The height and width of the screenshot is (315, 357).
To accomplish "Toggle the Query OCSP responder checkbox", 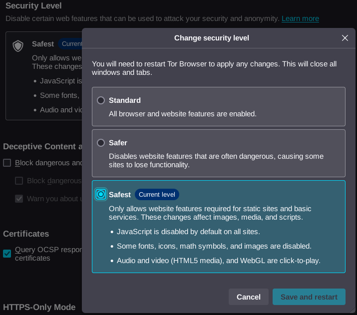I will (7, 254).
